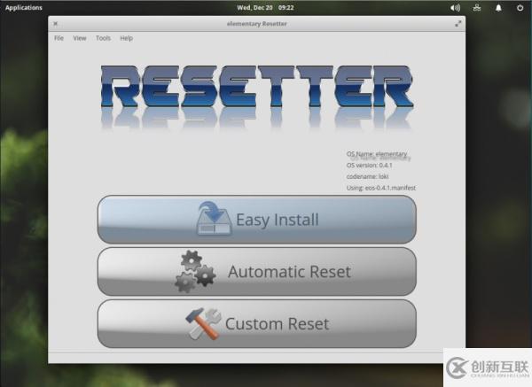Click the 'elementary Resetter' window title
532x387 pixels.
tap(257, 24)
